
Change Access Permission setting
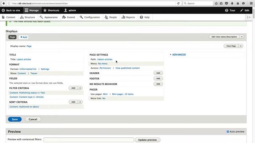coord(105,68)
